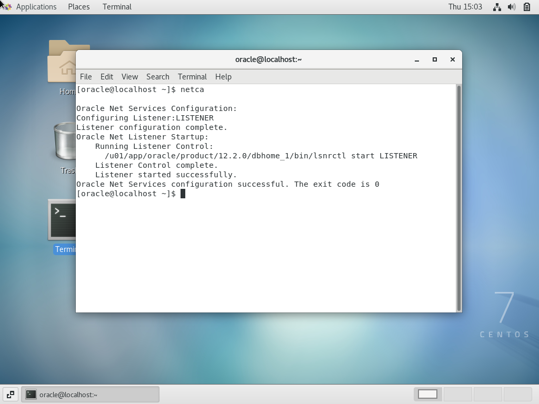Image resolution: width=539 pixels, height=404 pixels.
Task: Select the Home folder desktop icon
Action: point(62,67)
